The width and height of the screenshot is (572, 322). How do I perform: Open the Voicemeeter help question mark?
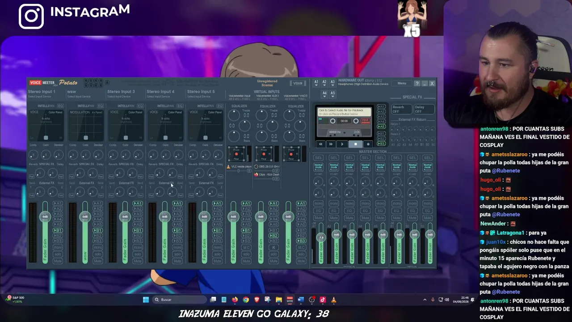[417, 84]
